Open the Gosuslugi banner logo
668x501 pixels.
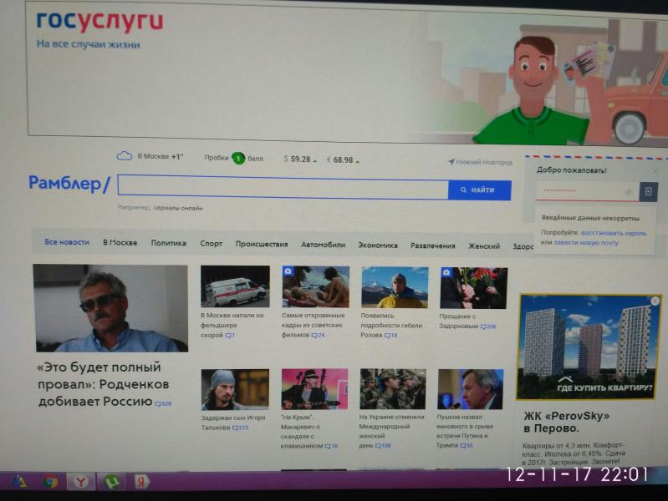pyautogui.click(x=99, y=21)
